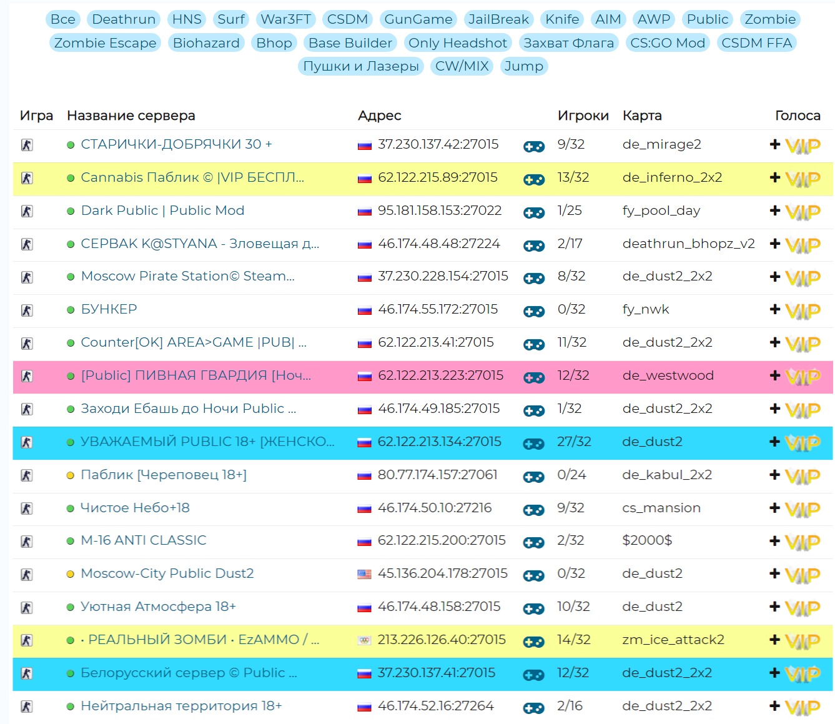Select the Пушки и Лазеры filter

coord(360,66)
